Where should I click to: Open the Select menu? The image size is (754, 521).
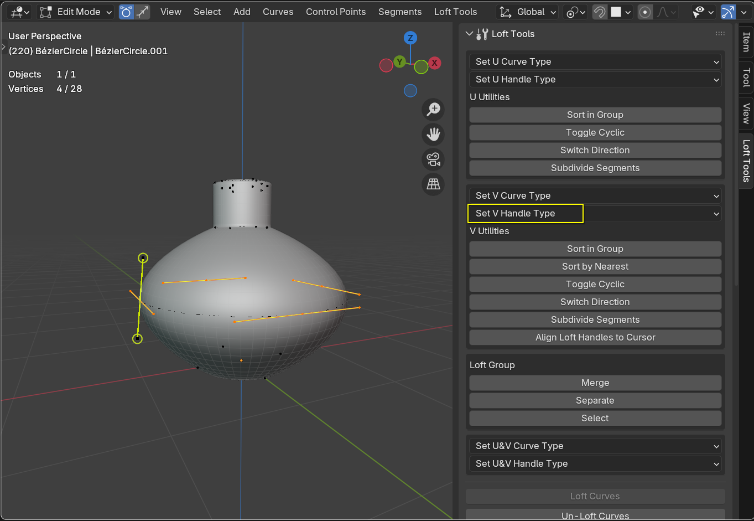coord(207,12)
